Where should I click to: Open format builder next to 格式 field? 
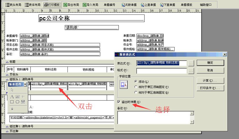tap(191, 70)
